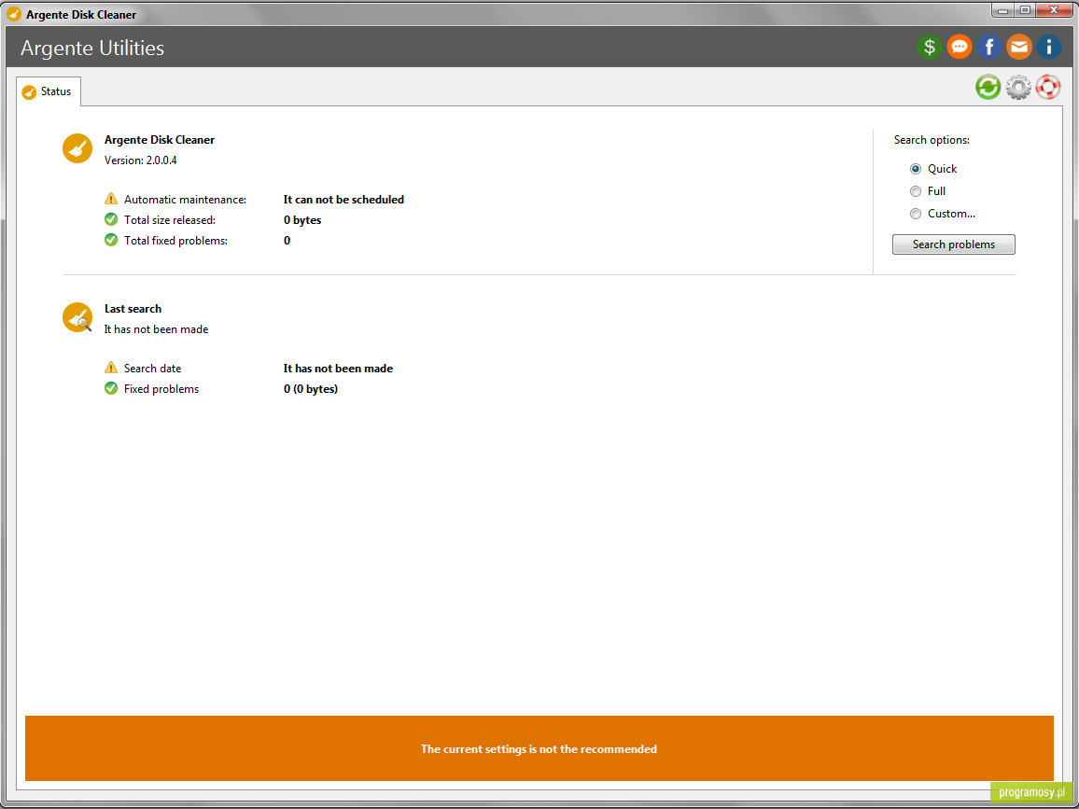Click the Search date warning icon
Viewport: 1079px width, 809px height.
111,368
